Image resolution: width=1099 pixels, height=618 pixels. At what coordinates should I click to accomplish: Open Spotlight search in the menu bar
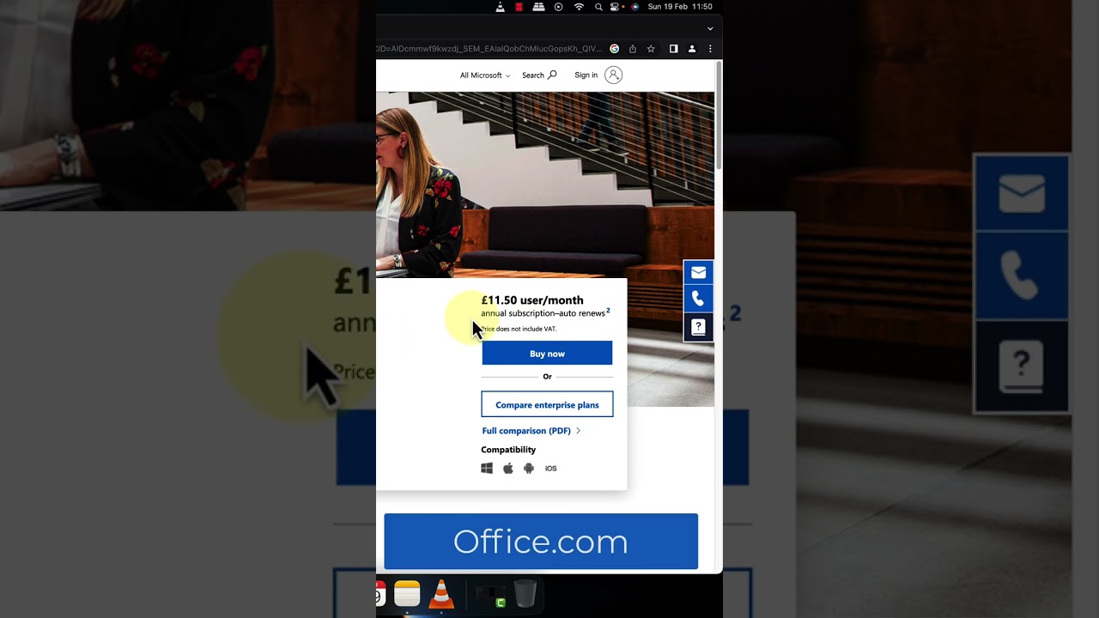click(598, 7)
